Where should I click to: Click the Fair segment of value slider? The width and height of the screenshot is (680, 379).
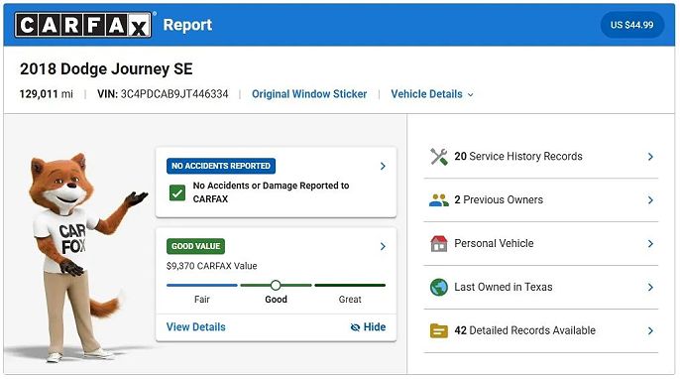202,285
